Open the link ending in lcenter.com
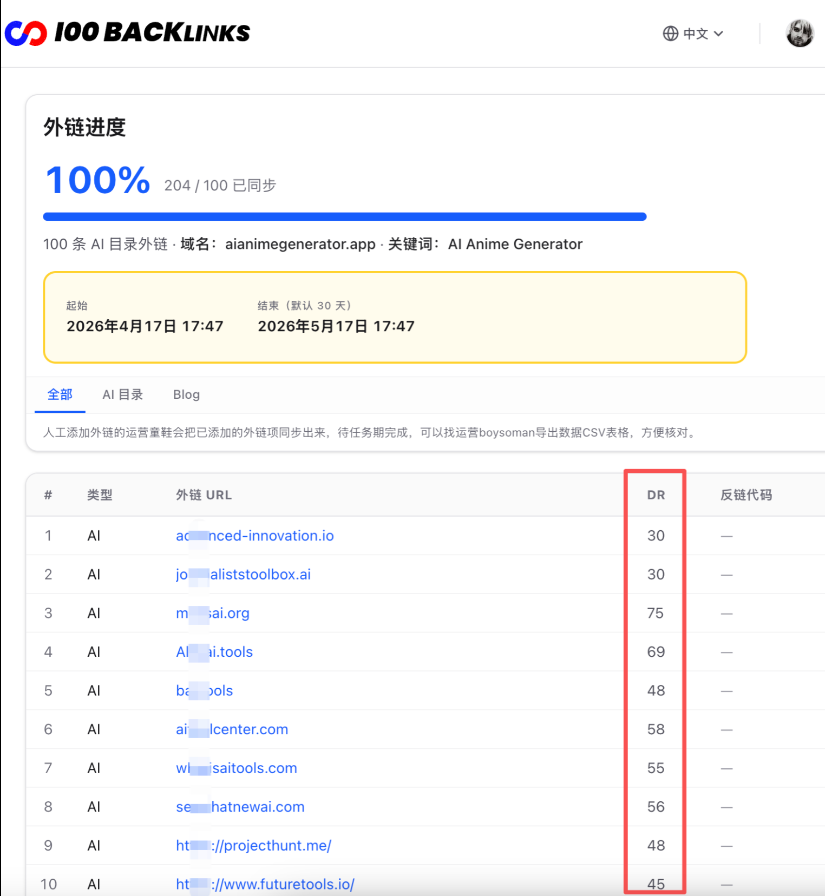 [232, 729]
